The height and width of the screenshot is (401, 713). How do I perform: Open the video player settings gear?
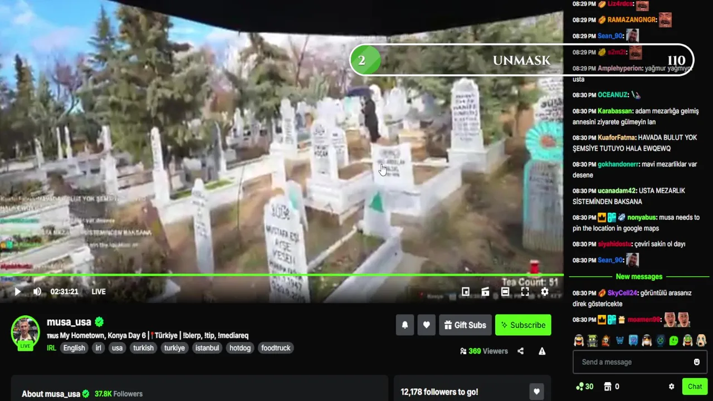[545, 291]
